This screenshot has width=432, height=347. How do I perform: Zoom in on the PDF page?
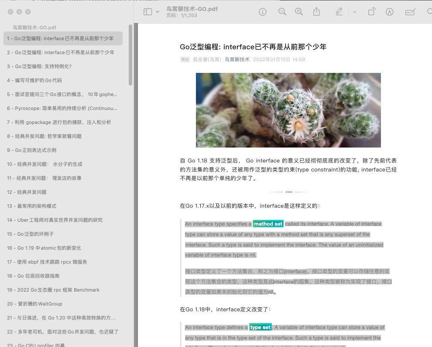tap(299, 12)
